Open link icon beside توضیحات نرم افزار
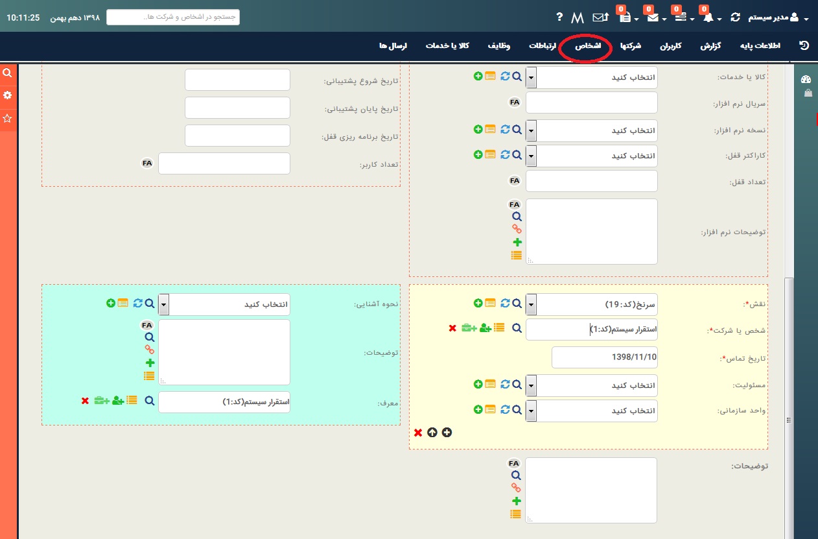This screenshot has height=539, width=818. pos(516,229)
